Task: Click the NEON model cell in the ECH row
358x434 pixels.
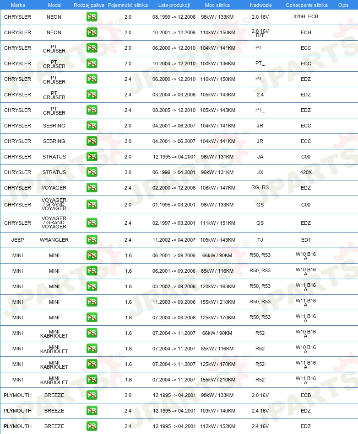Action: [x=54, y=32]
